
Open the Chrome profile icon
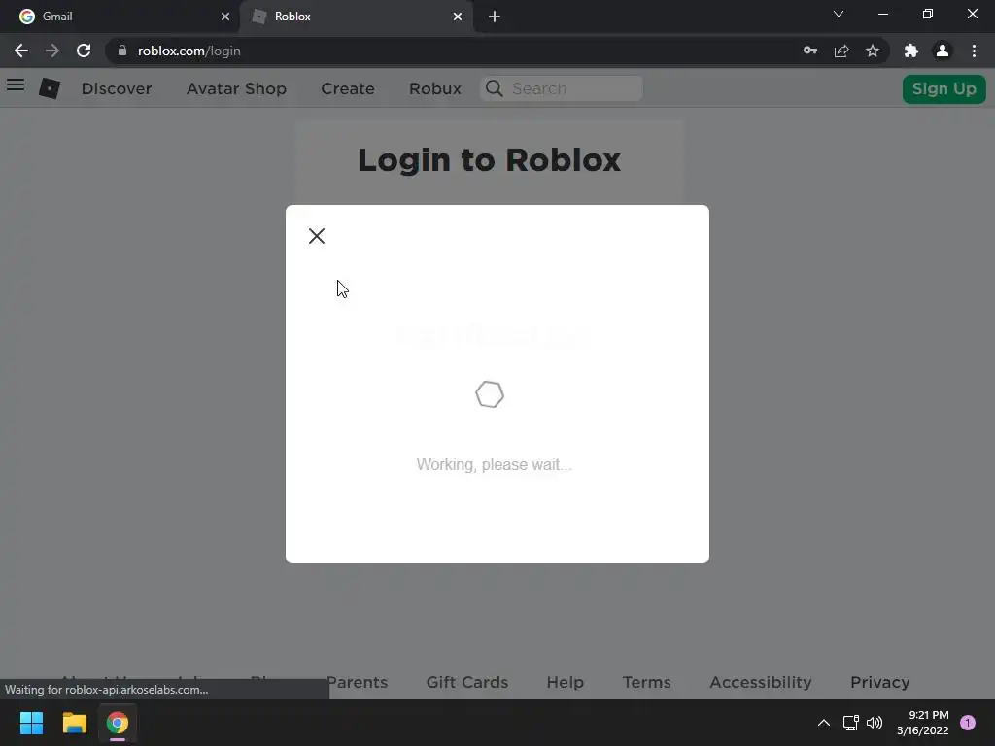pos(943,51)
